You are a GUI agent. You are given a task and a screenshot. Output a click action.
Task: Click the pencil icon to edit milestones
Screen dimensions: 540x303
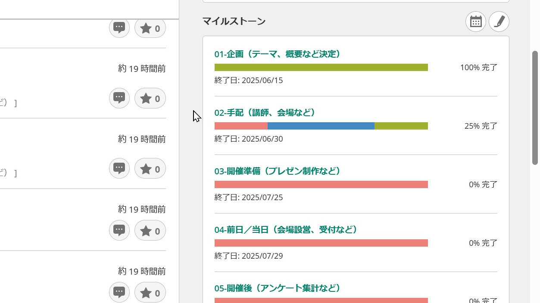(499, 22)
